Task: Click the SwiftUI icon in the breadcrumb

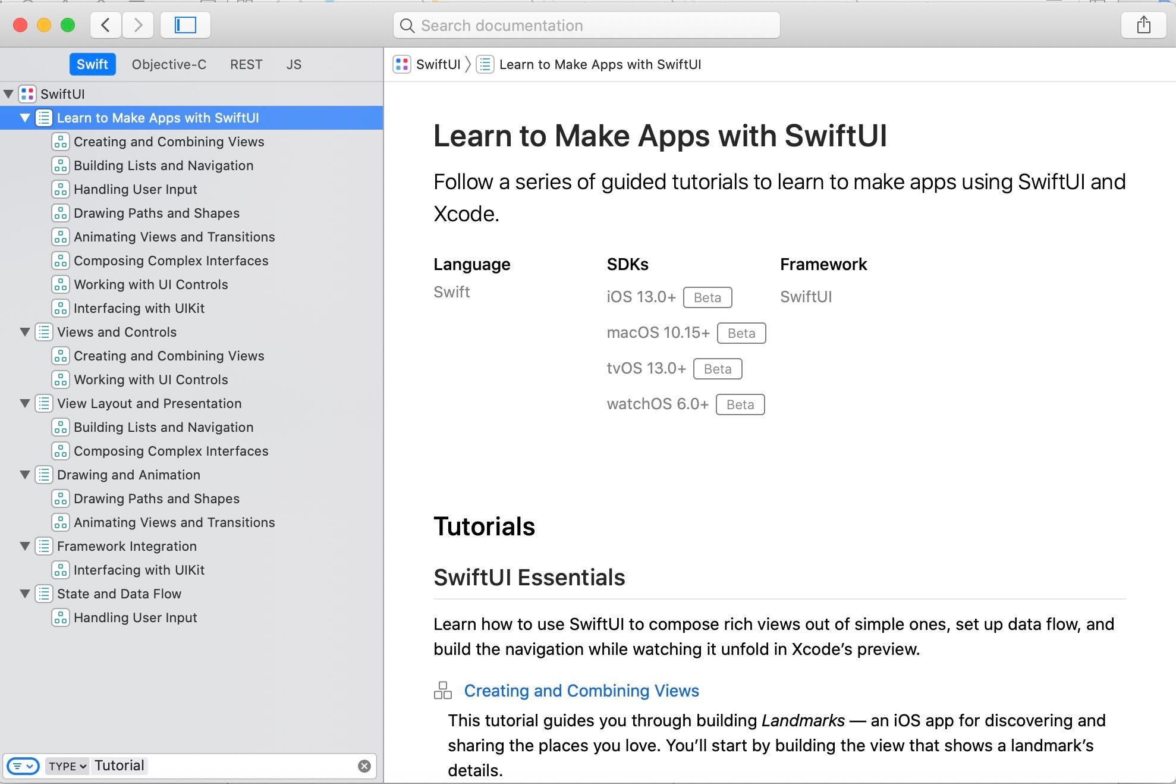Action: [402, 64]
